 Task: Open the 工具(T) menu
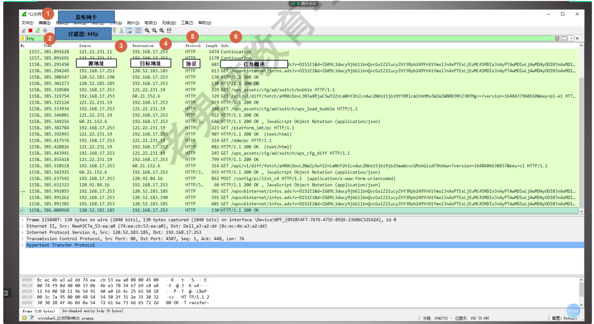click(x=187, y=23)
